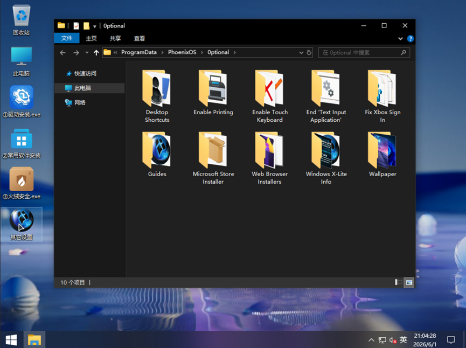Open the 文件 menu tab
This screenshot has width=466, height=348.
(67, 38)
